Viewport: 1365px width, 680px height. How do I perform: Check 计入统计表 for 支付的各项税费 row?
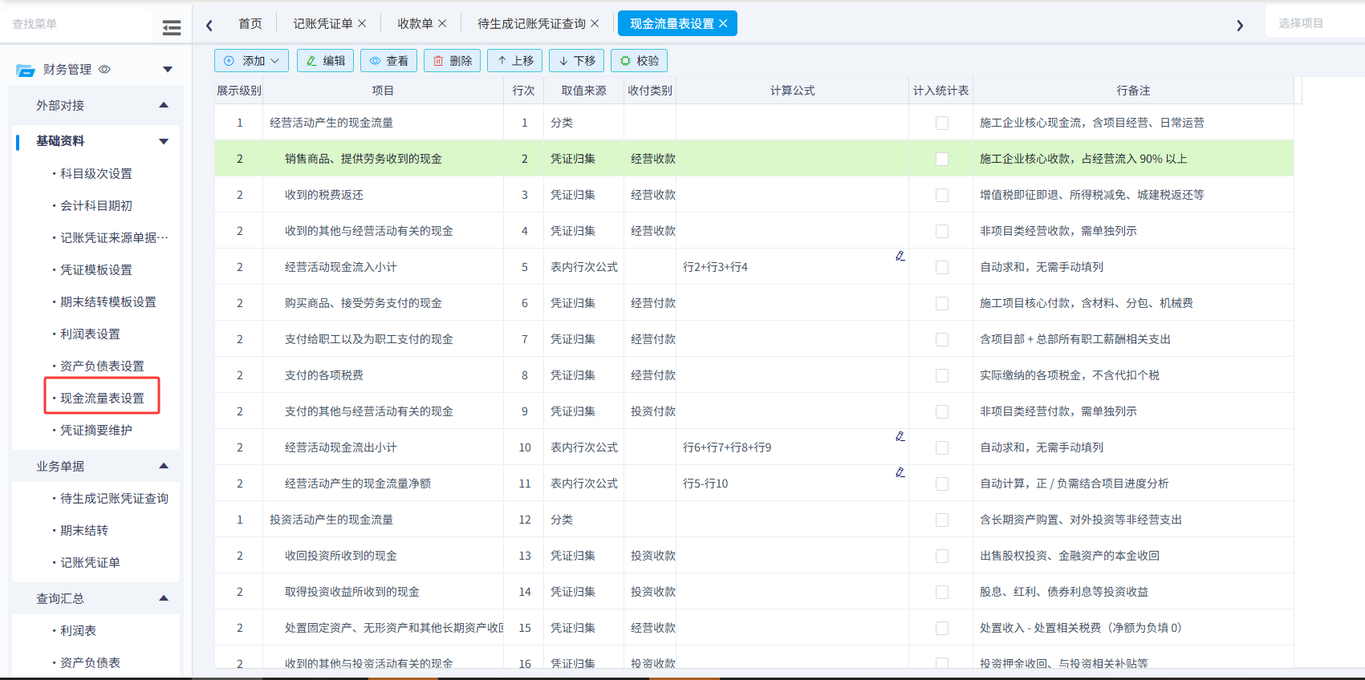[942, 375]
